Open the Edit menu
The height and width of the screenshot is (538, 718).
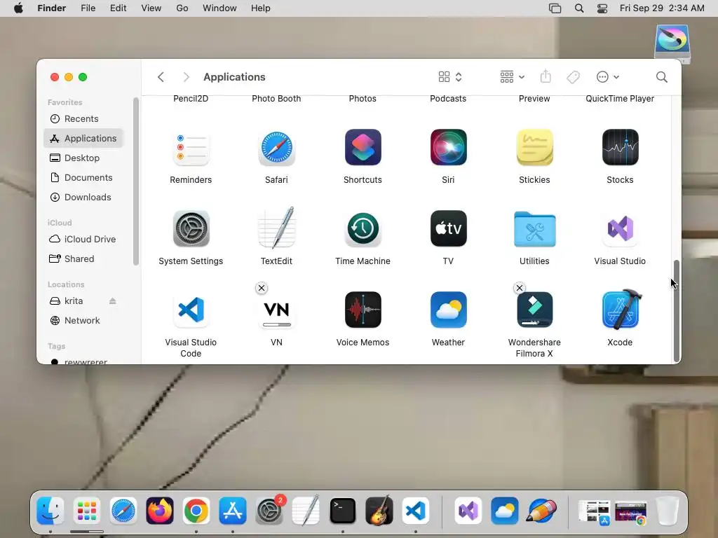(118, 8)
